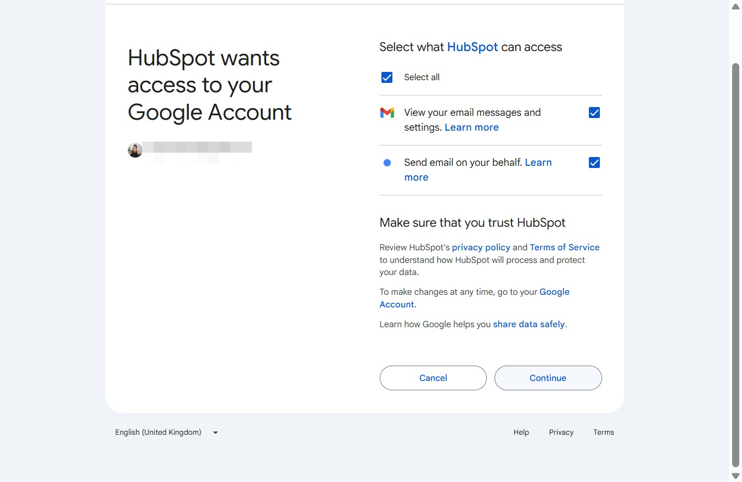Toggle the Select all checkbox
The width and height of the screenshot is (742, 482).
[387, 77]
